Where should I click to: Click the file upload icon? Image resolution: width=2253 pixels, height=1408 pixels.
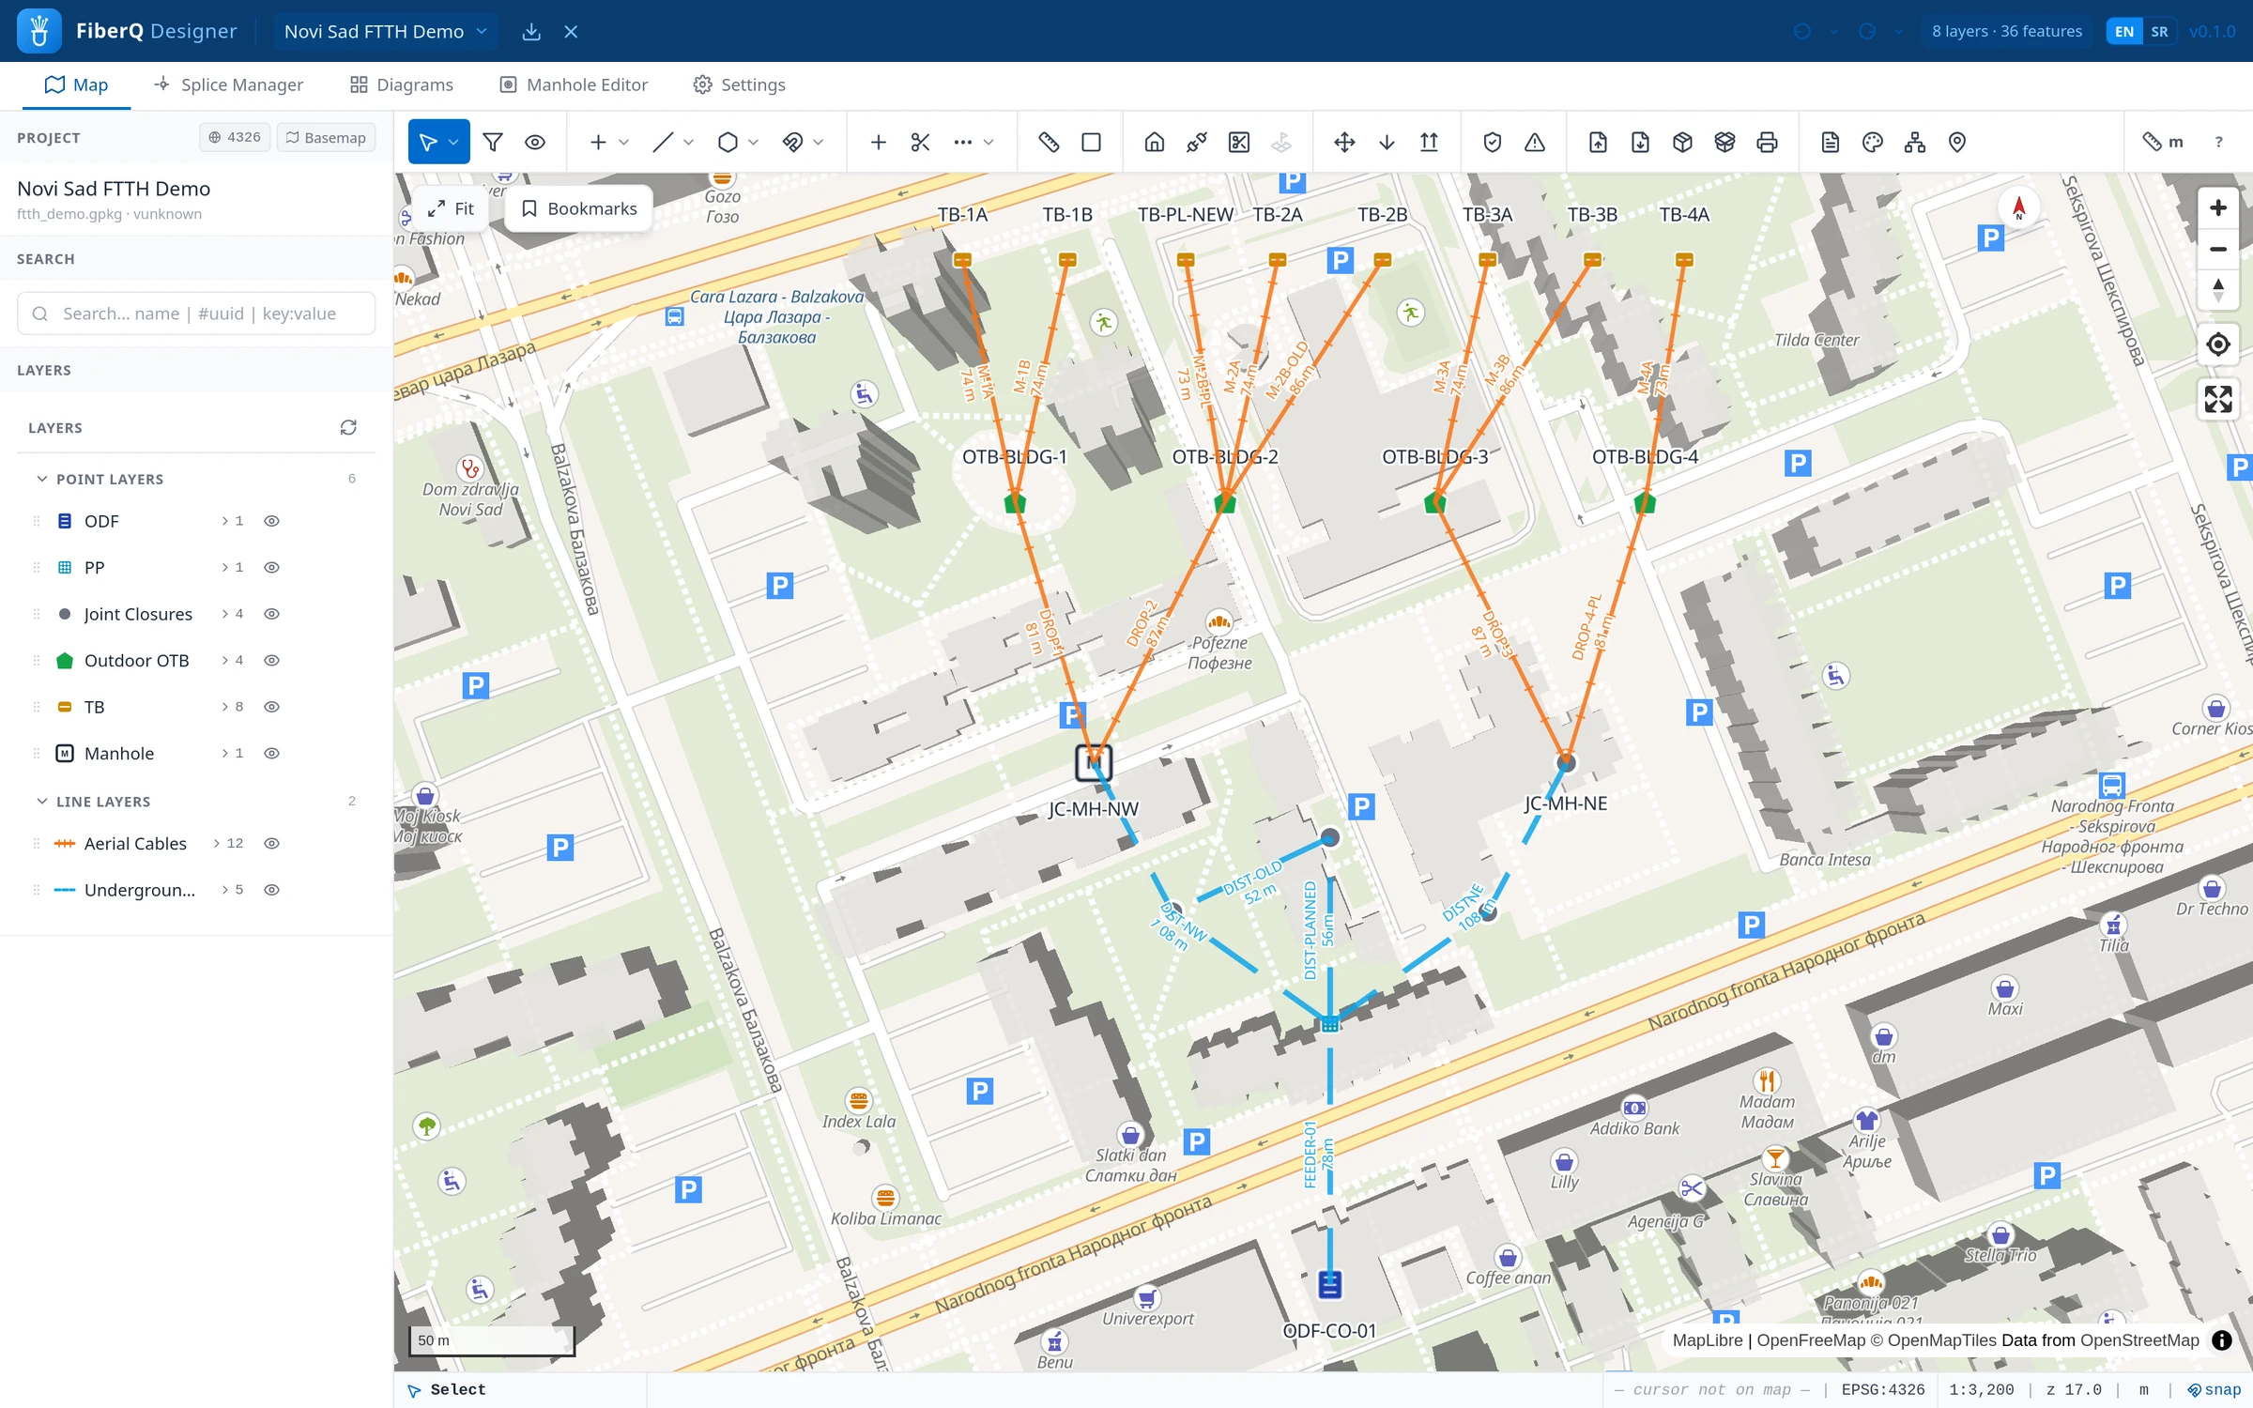click(x=1598, y=142)
